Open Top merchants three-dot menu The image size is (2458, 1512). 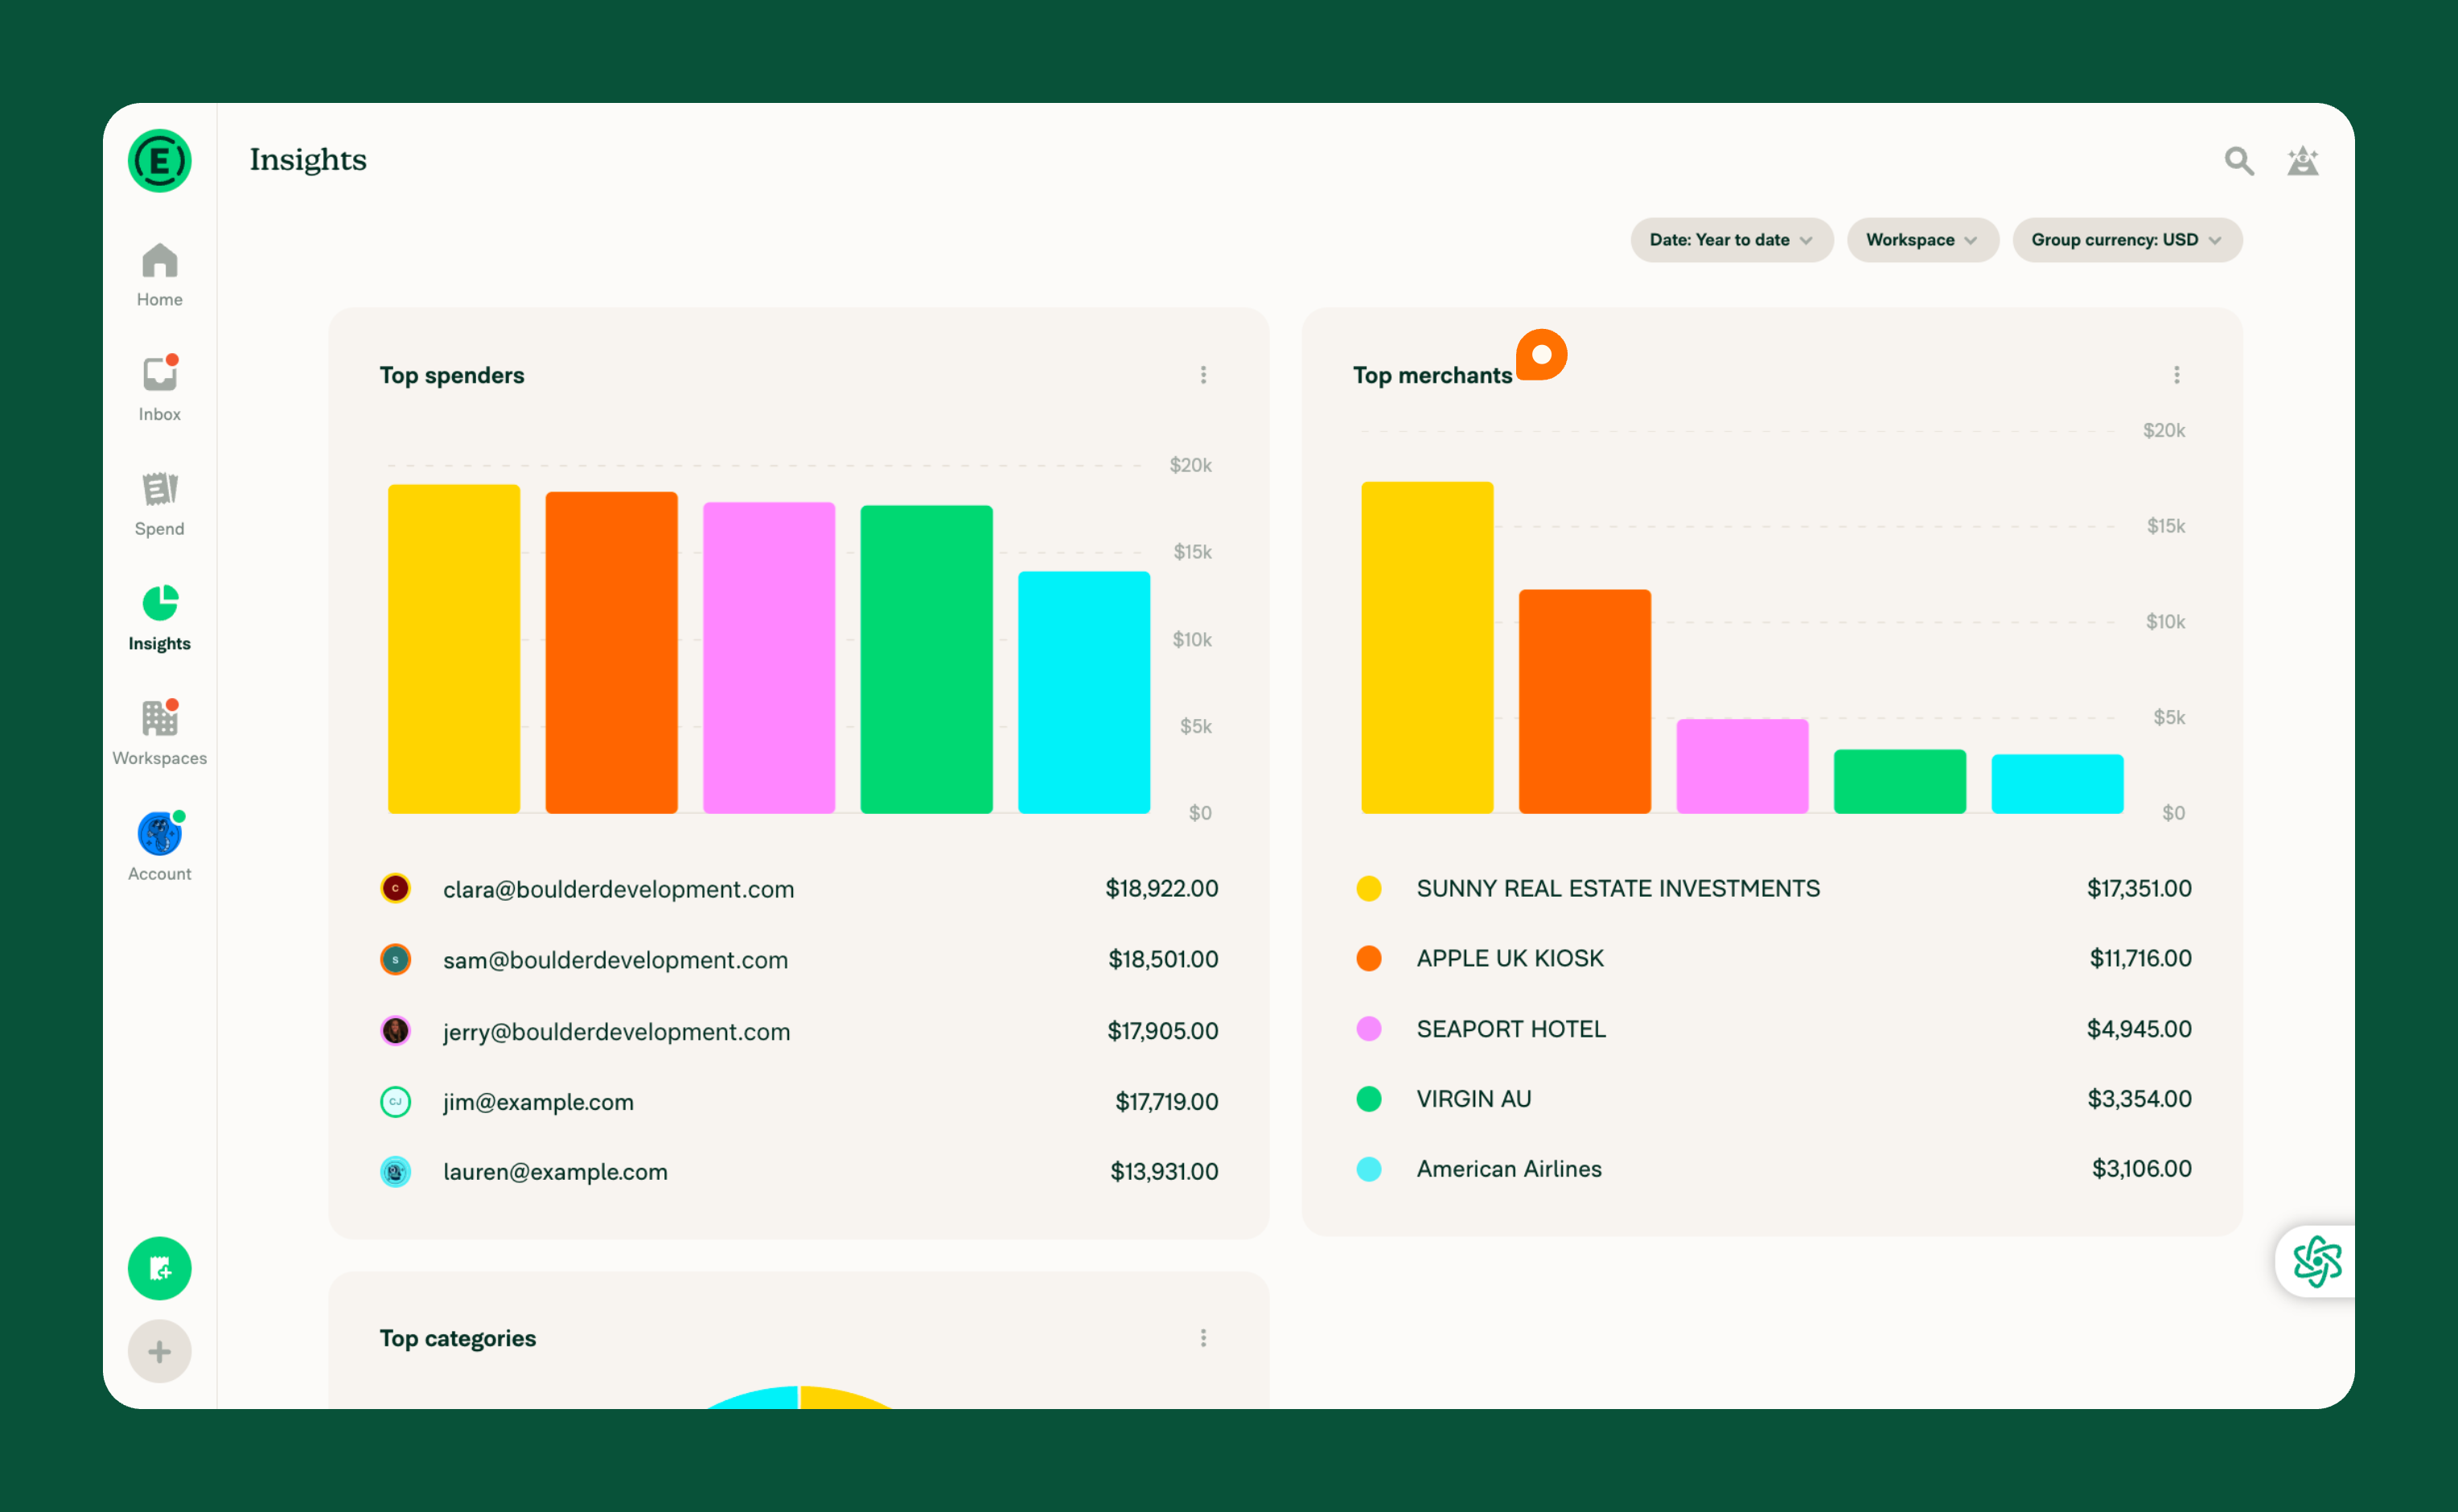(x=2176, y=375)
